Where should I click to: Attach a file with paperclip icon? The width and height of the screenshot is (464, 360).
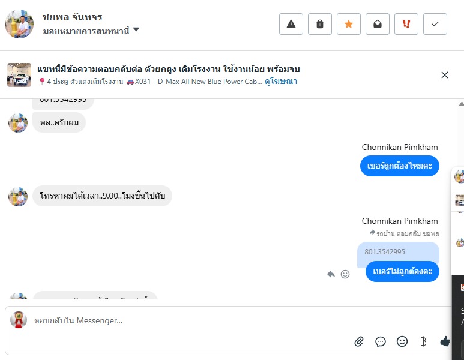click(359, 341)
